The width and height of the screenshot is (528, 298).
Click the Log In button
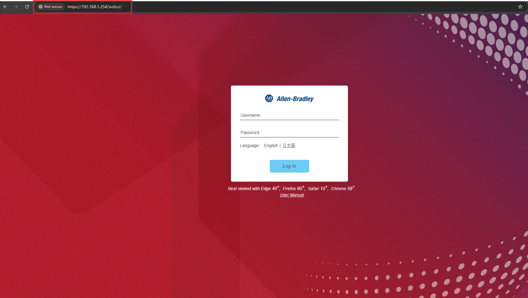(x=289, y=166)
